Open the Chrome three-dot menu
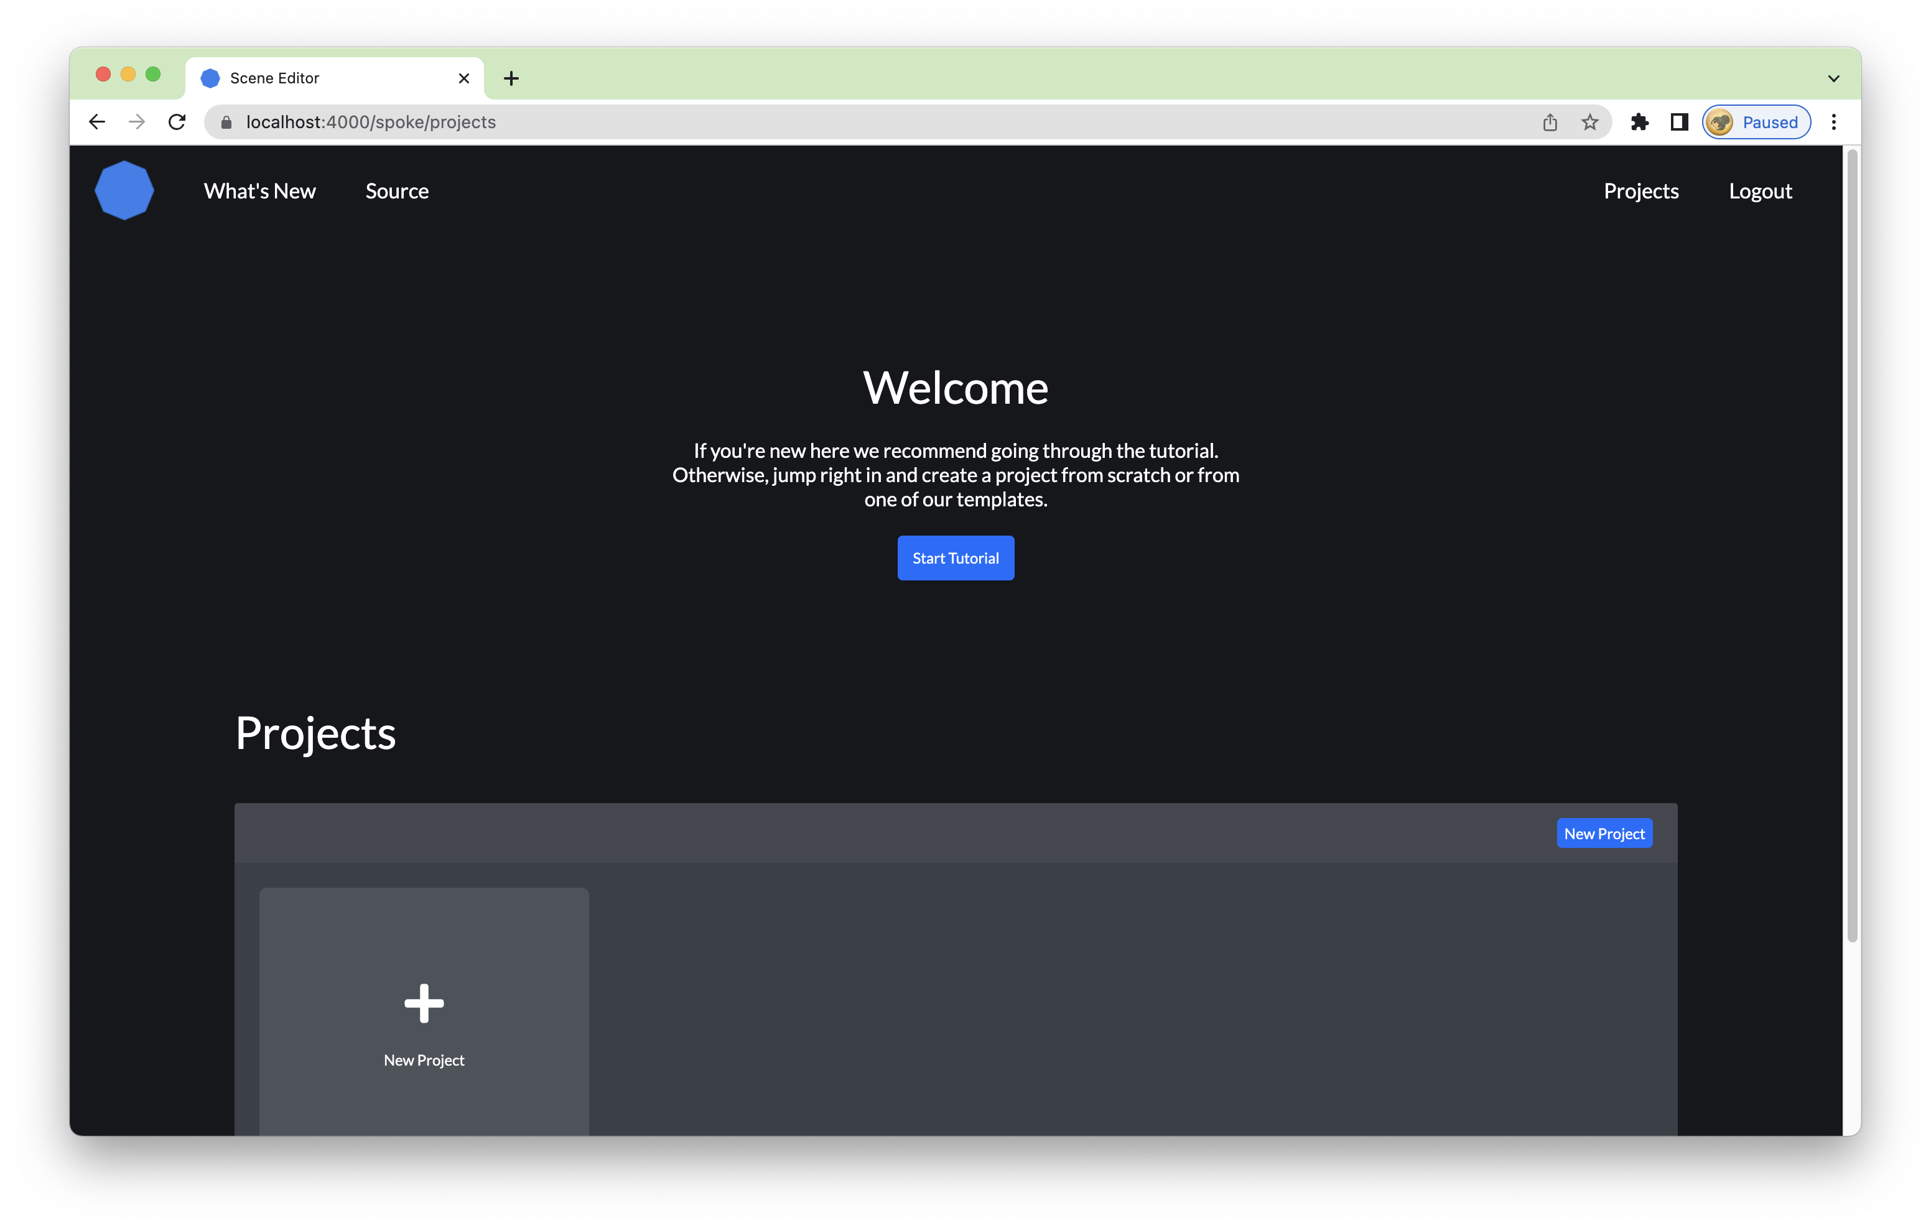The width and height of the screenshot is (1931, 1228). click(1833, 122)
